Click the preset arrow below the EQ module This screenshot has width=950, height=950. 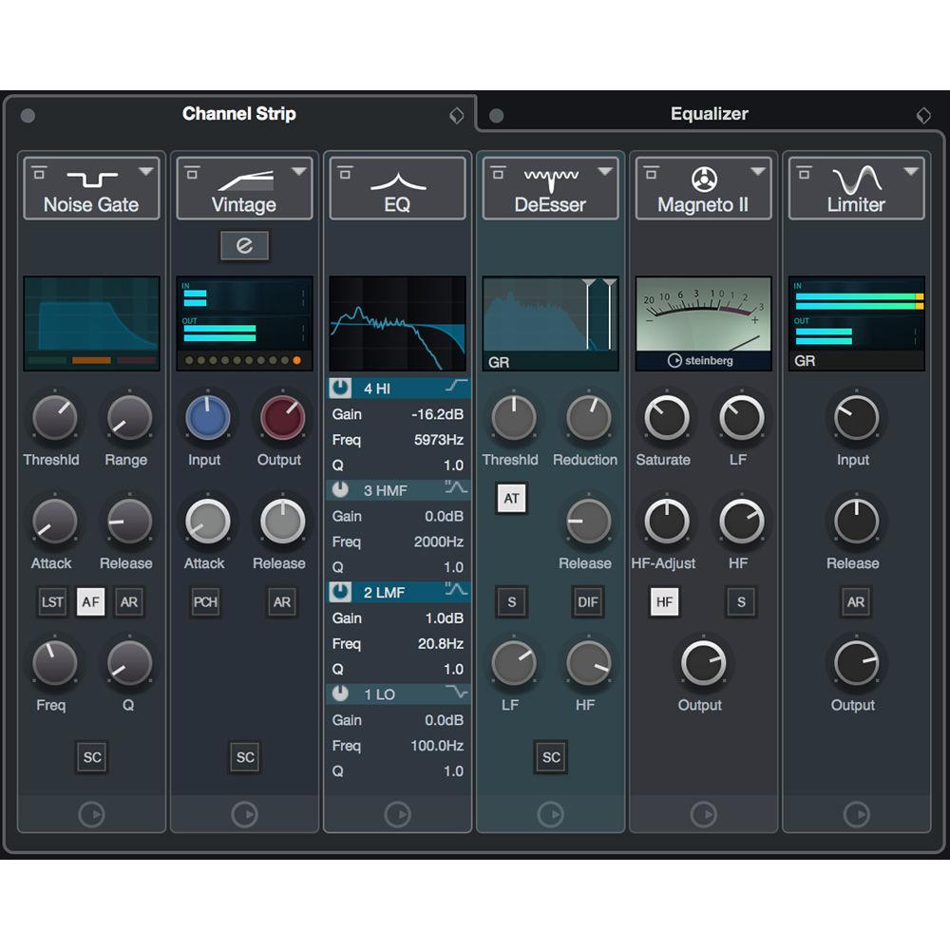pos(397,814)
